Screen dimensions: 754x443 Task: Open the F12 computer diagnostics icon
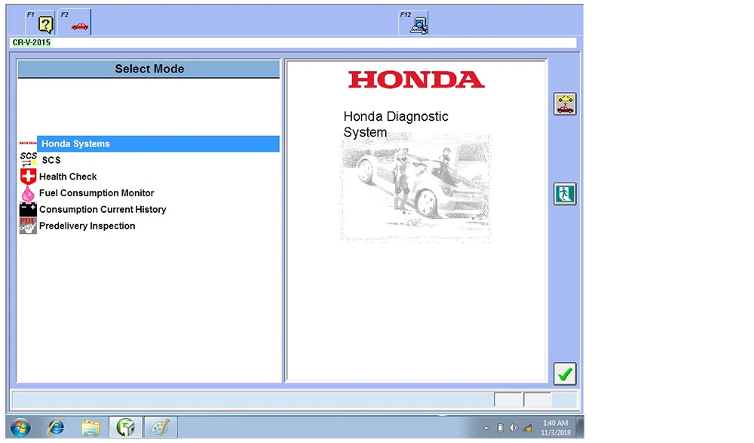click(418, 26)
